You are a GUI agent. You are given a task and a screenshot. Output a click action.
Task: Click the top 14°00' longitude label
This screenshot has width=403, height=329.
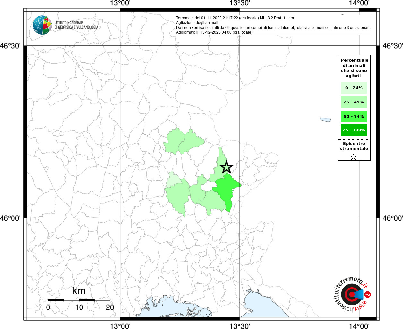coord(359,3)
